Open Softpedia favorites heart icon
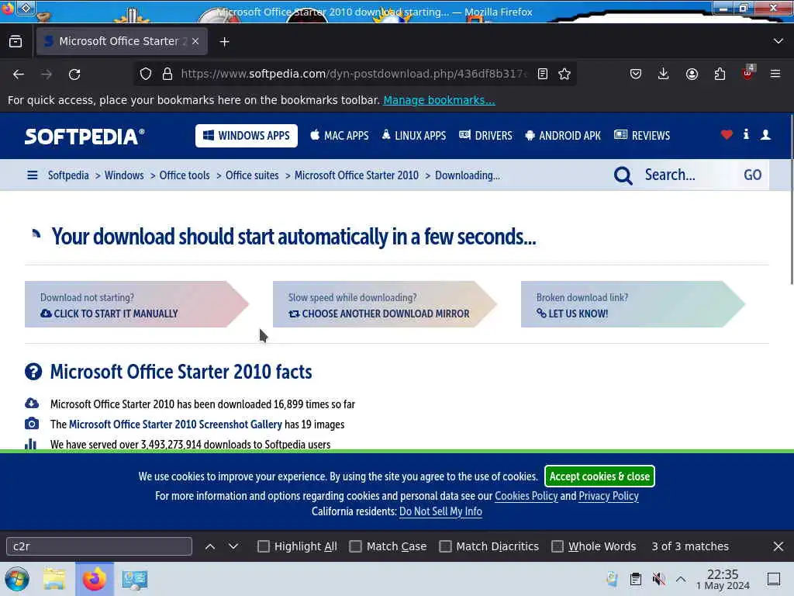The width and height of the screenshot is (794, 596). tap(727, 134)
